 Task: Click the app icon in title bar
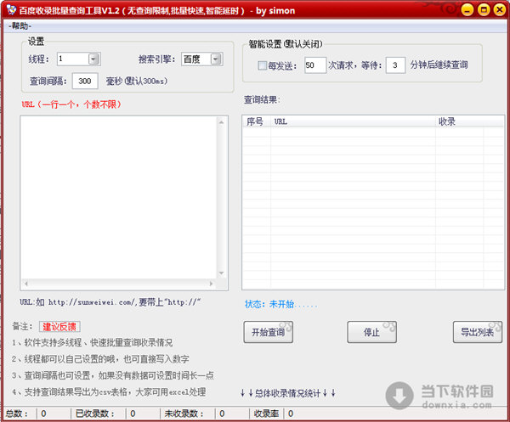pos(10,9)
